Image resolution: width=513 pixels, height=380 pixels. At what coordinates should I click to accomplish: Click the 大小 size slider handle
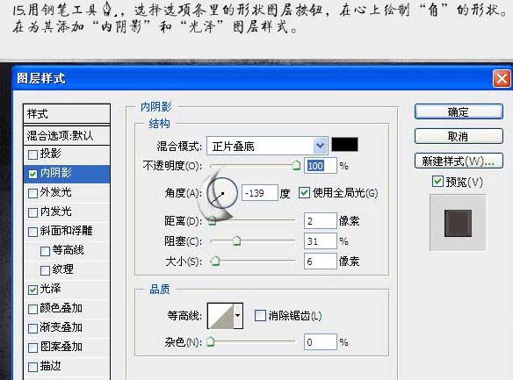coord(215,261)
